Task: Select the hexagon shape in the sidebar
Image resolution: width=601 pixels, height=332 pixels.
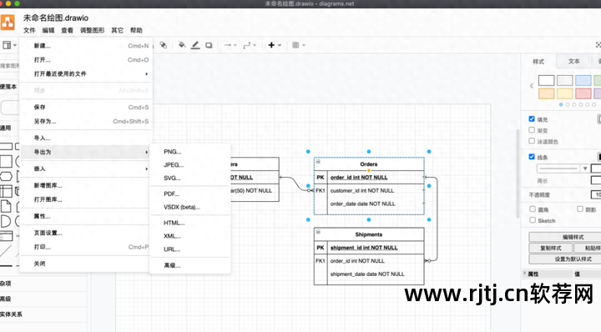Action: click(x=6, y=177)
